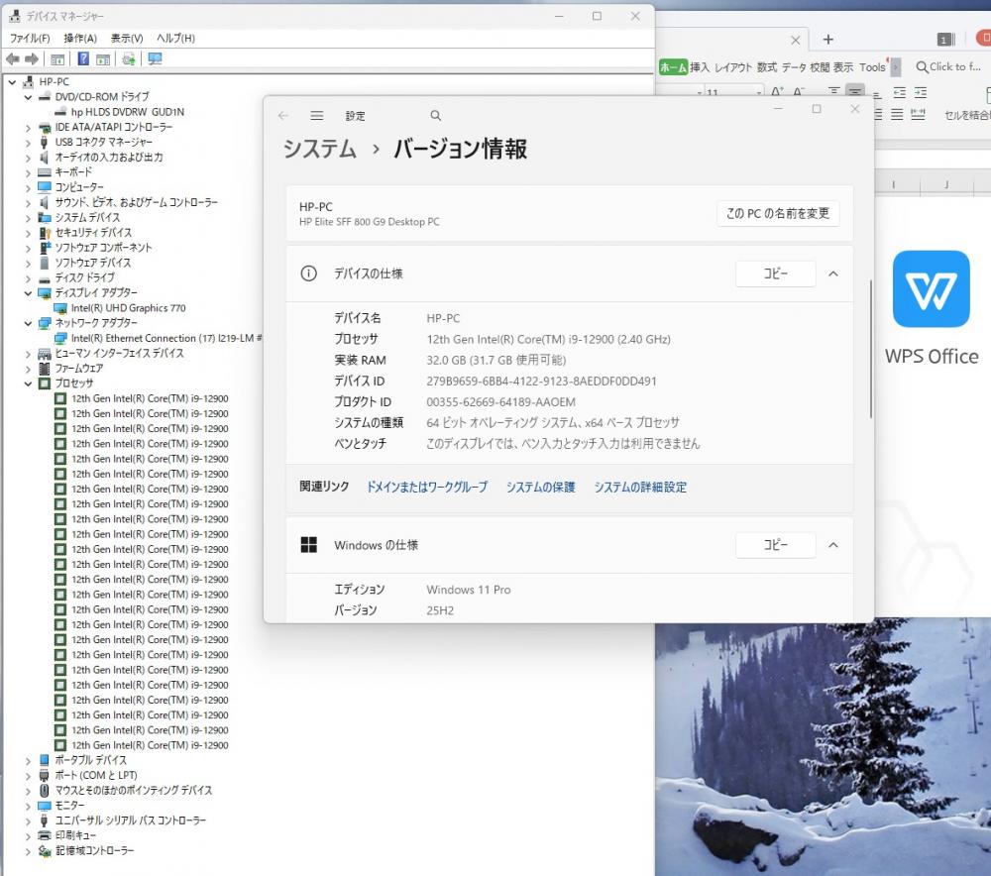Click the Back arrow in Device Manager toolbar
Viewport: 991px width, 876px height.
click(x=12, y=59)
